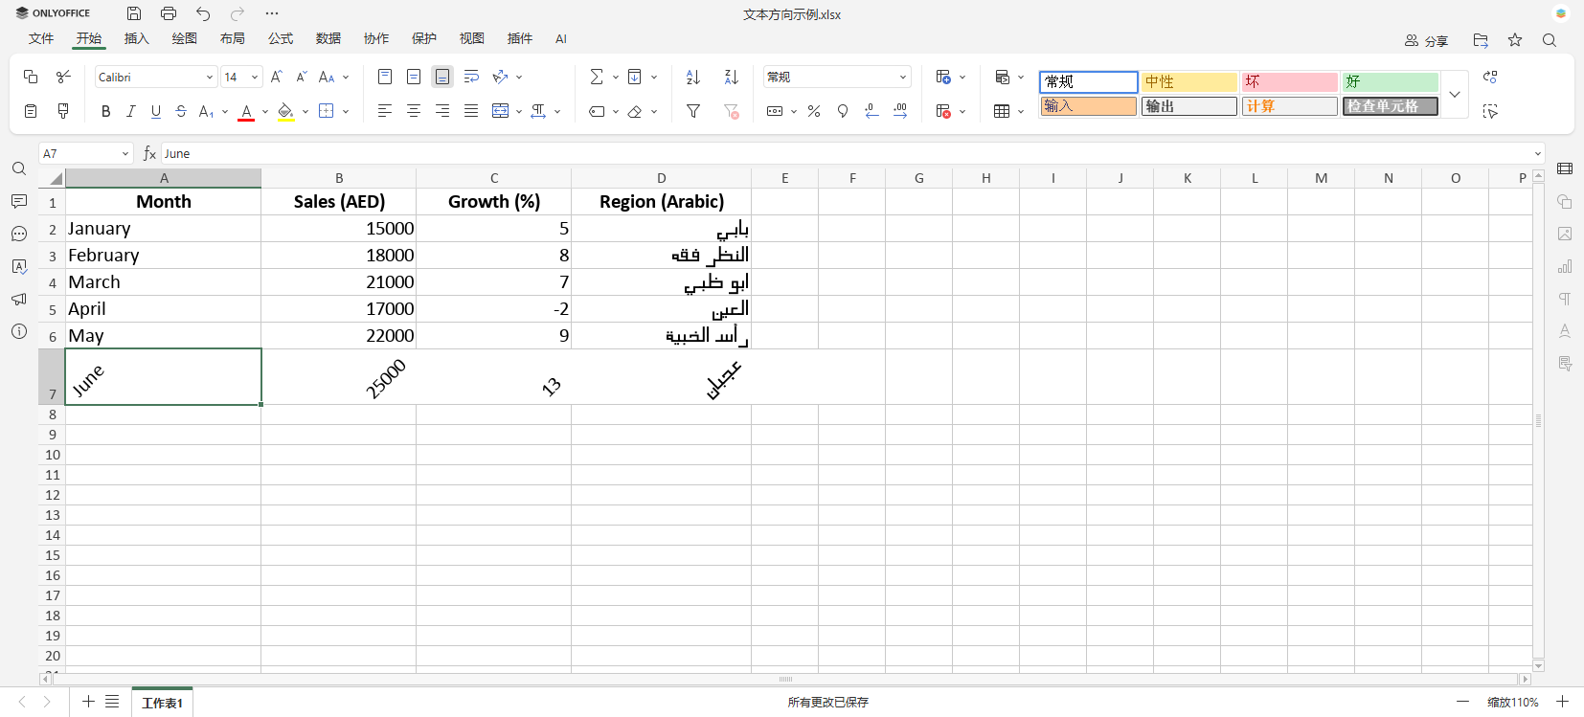Click the 分享 (Share) button

1426,40
